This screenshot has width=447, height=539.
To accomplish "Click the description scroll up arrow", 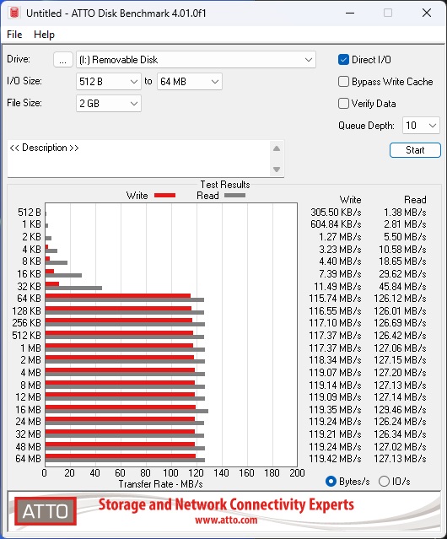I will (277, 148).
